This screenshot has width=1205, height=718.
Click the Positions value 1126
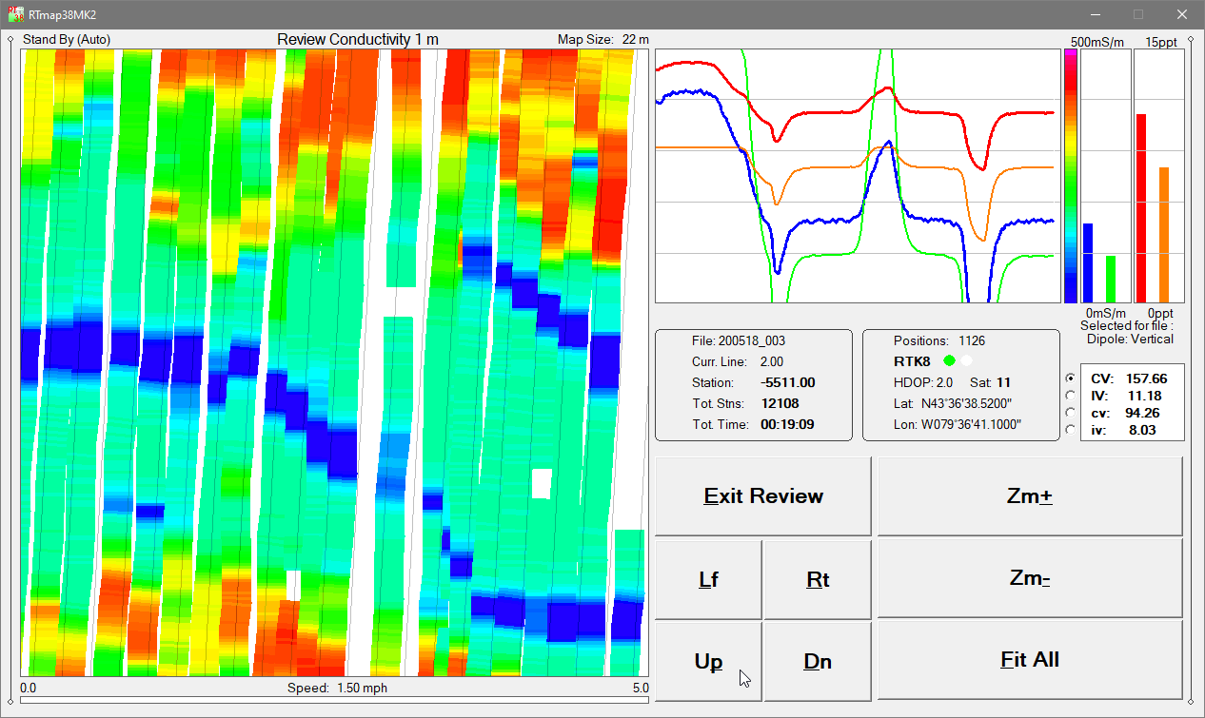pyautogui.click(x=972, y=340)
